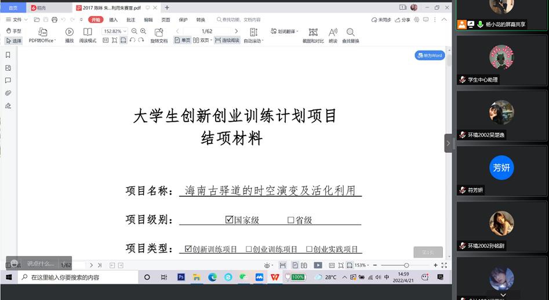Click the zoom in magnifier icon
The width and height of the screenshot is (549, 300).
(143, 31)
